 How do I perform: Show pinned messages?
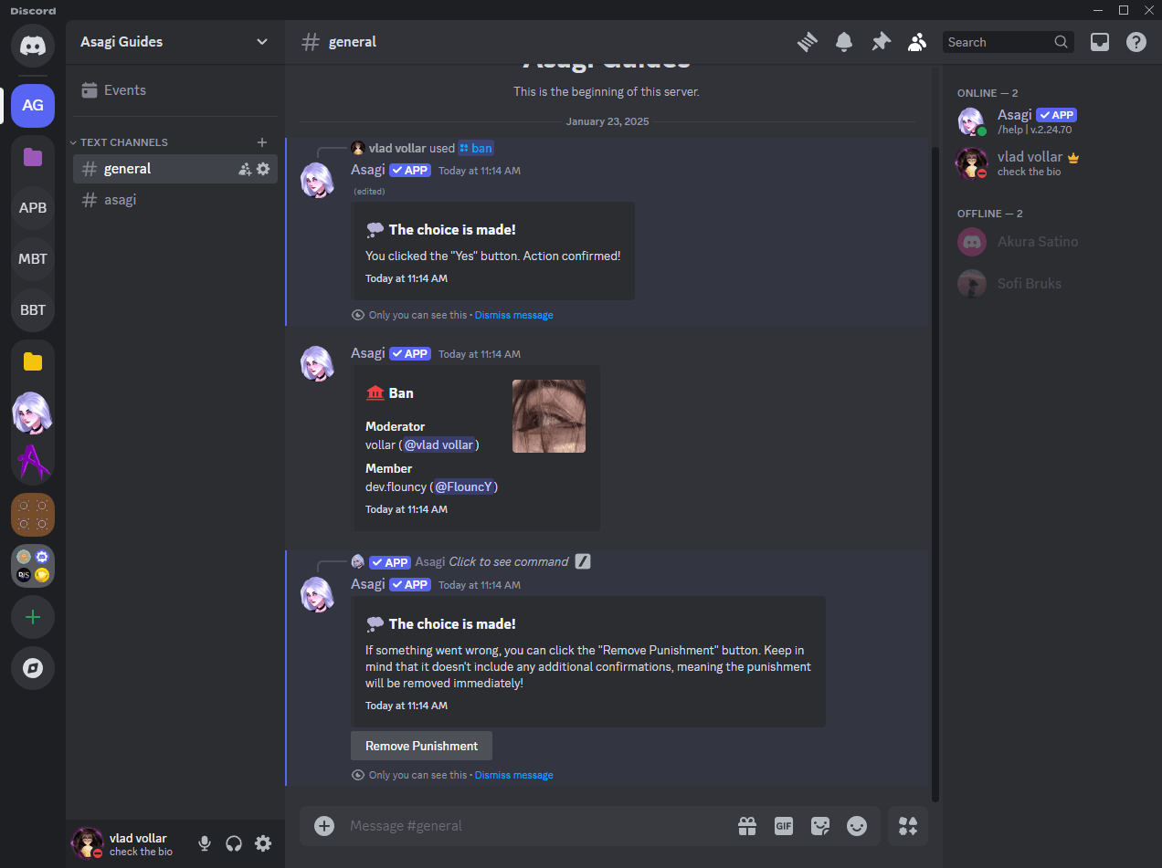pos(881,42)
